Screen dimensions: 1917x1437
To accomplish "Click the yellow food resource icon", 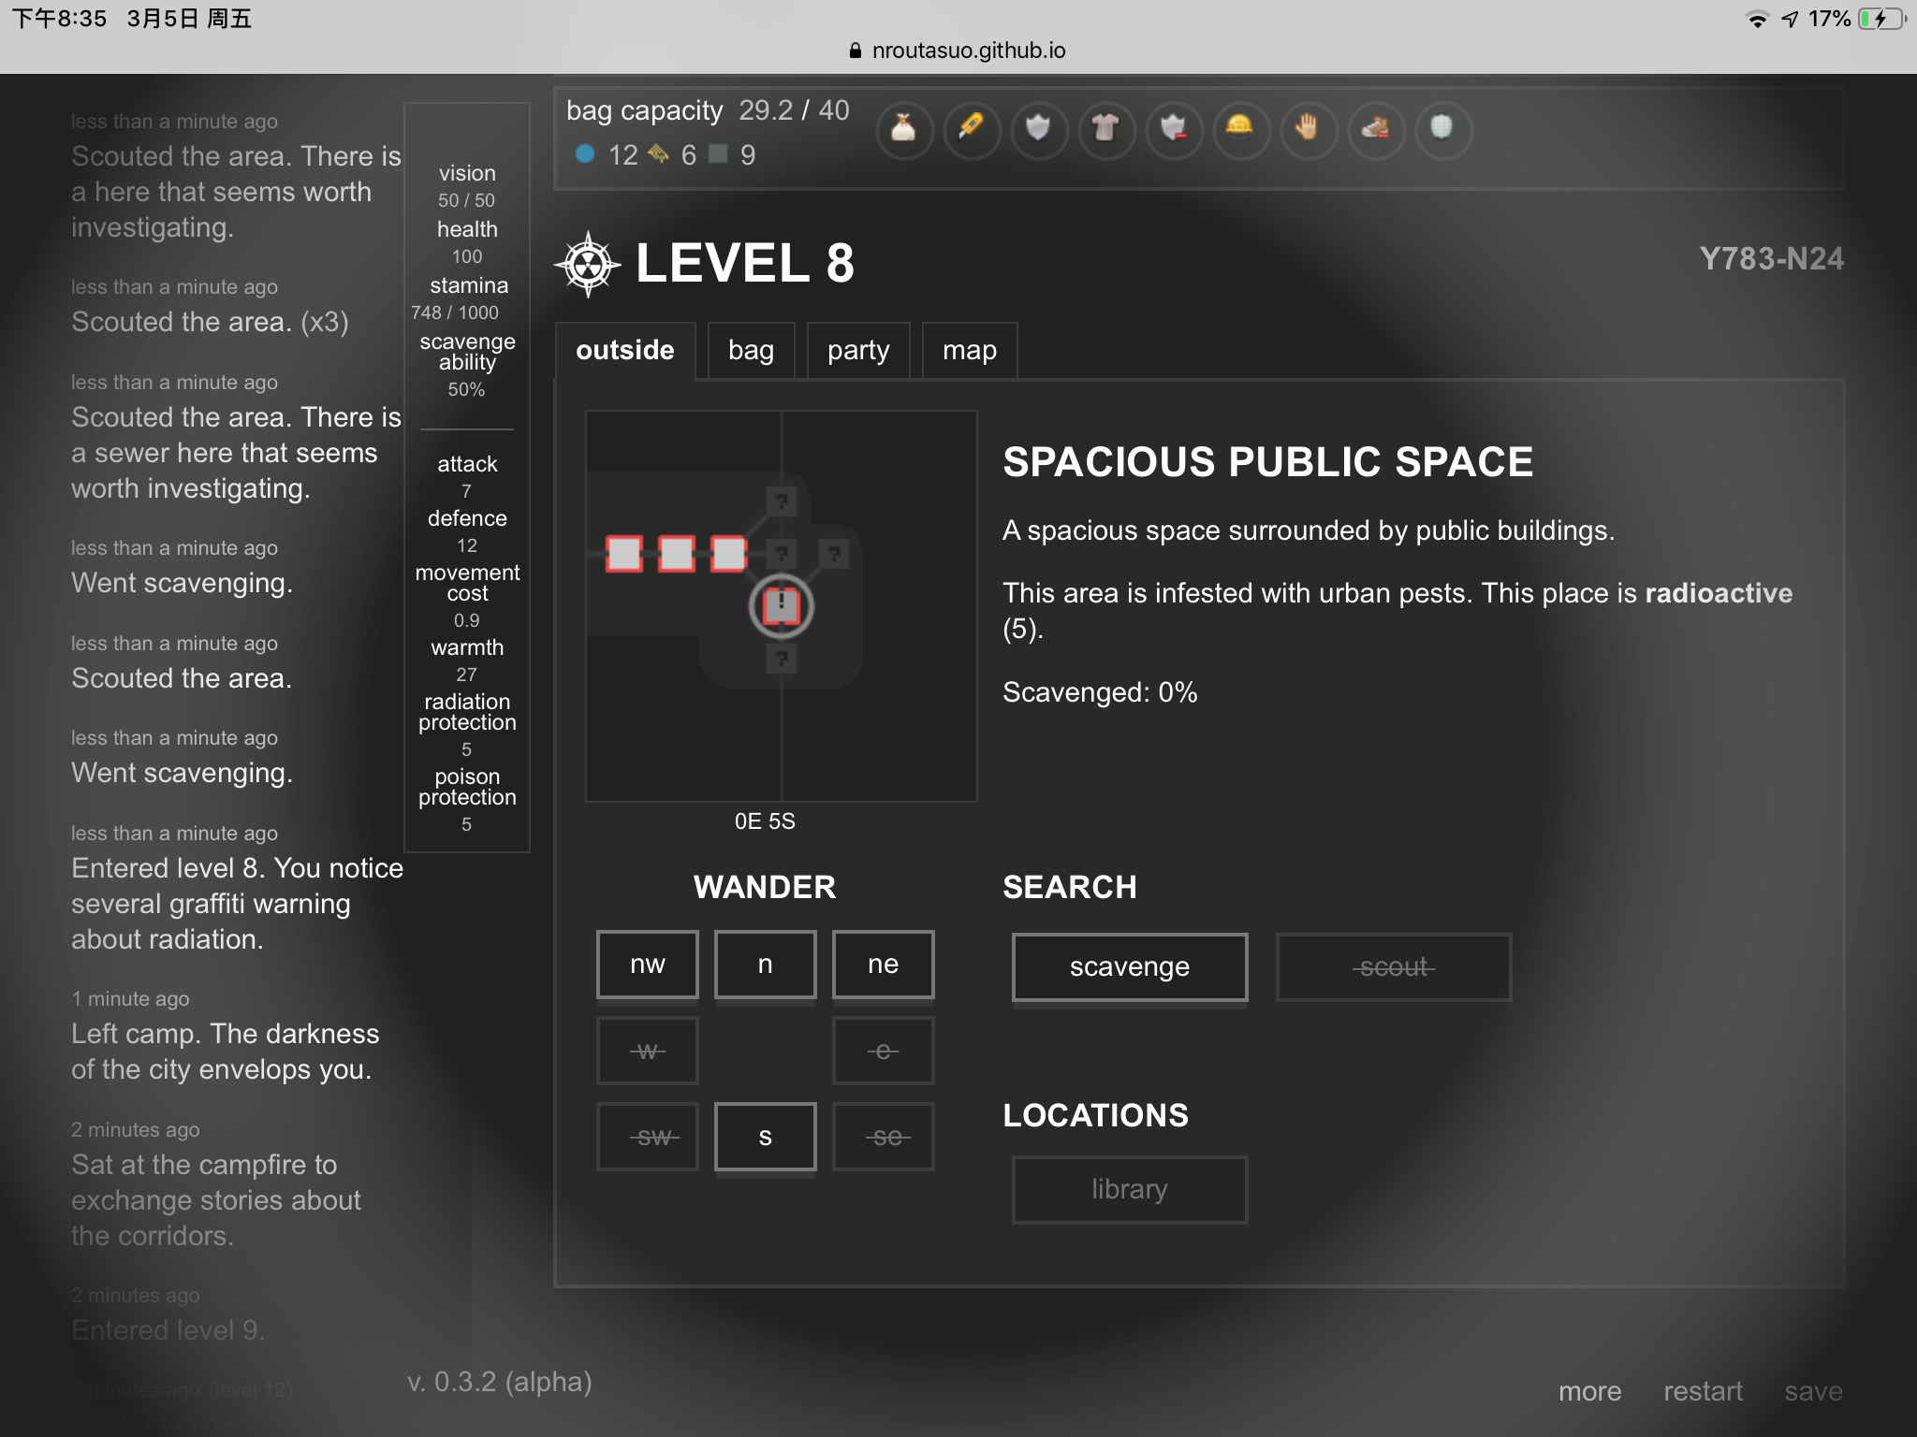I will click(659, 153).
